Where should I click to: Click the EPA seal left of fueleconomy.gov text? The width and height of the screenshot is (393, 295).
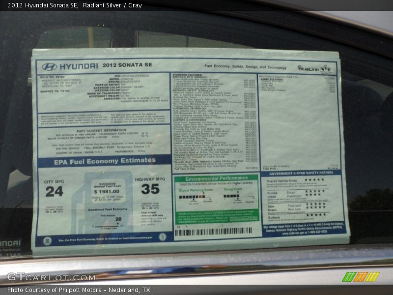(47, 241)
